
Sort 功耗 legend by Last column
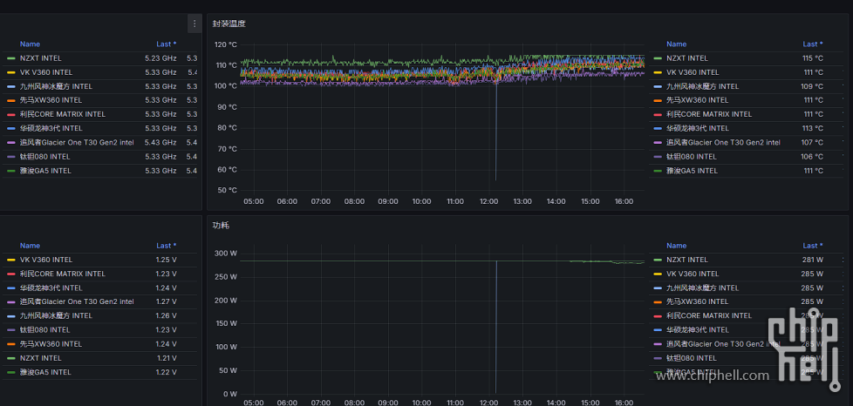813,246
